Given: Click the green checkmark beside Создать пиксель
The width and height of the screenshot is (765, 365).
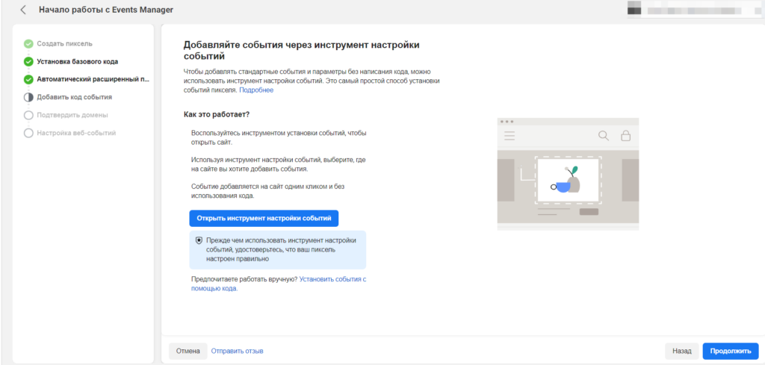Looking at the screenshot, I should (x=28, y=44).
